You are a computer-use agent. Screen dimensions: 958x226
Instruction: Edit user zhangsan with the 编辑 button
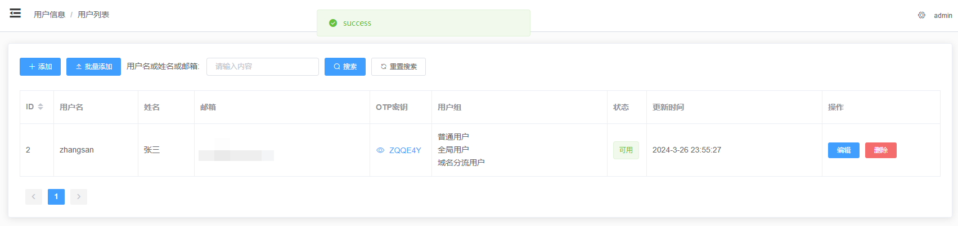pos(844,150)
